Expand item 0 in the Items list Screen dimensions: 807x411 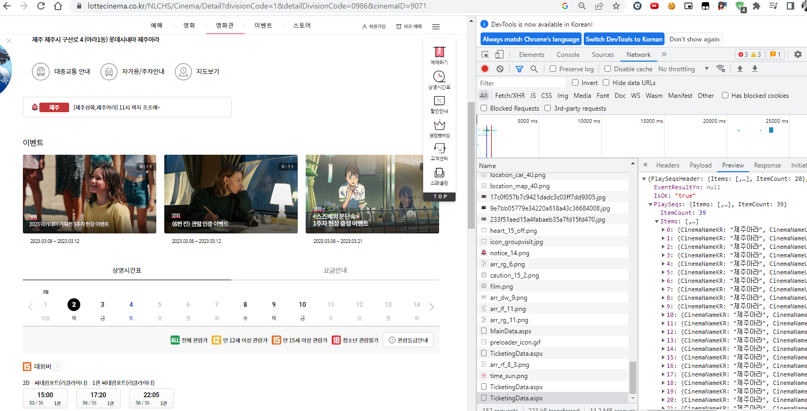point(664,230)
